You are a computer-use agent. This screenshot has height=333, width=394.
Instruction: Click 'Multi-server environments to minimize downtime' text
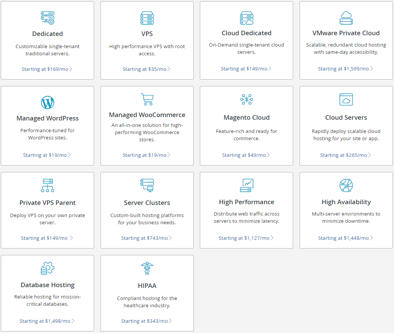click(x=346, y=217)
